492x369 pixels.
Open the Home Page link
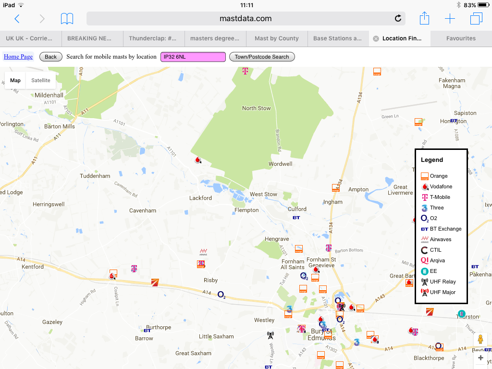pos(18,57)
